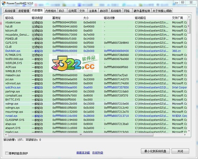Image resolution: width=198 pixels, height=159 pixels.
Task: Open the 网络 tab
Action: pyautogui.click(x=127, y=11)
